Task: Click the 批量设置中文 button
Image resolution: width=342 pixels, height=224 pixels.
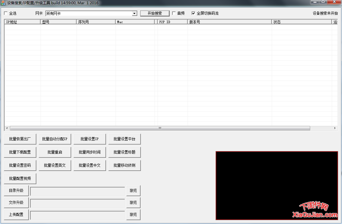Action: (90, 166)
